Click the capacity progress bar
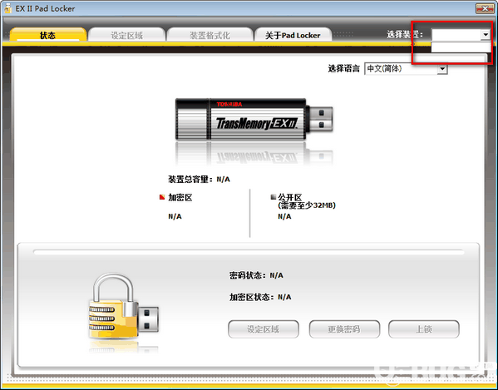The width and height of the screenshot is (498, 390). [249, 252]
